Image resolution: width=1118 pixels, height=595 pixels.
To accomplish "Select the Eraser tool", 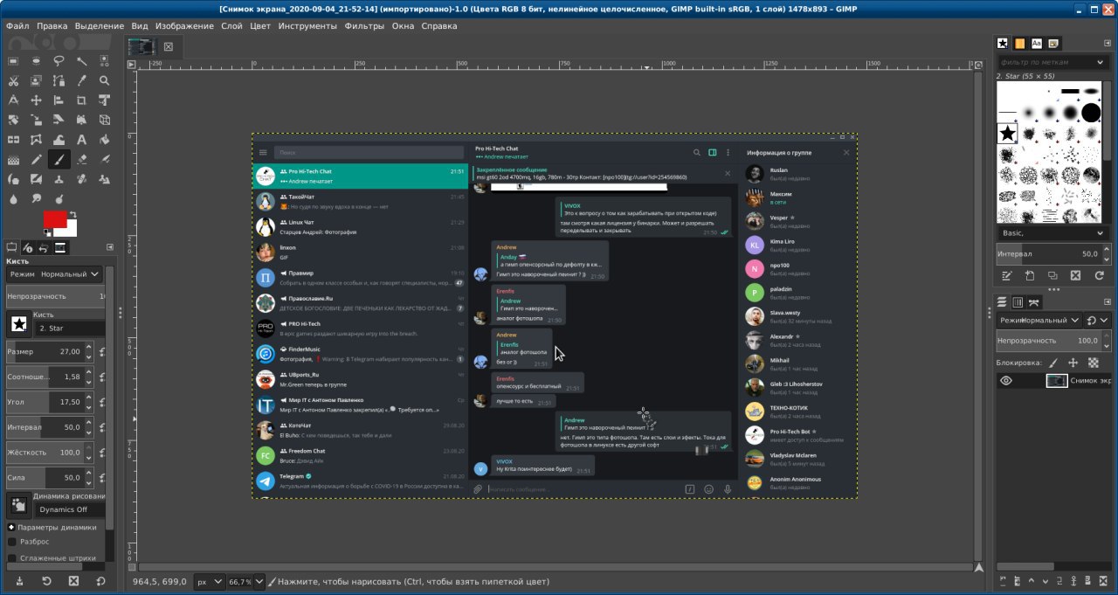I will click(81, 160).
